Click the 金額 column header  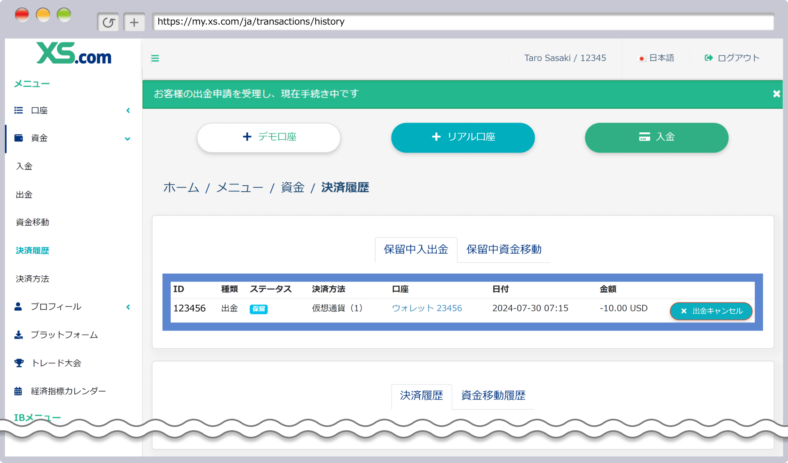[x=608, y=289]
